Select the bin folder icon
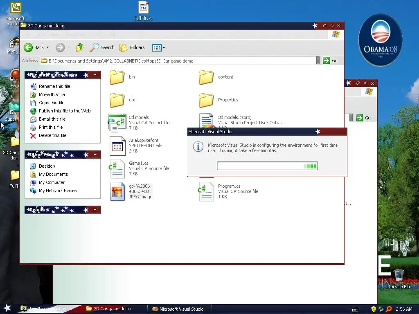This screenshot has height=314, width=419. (x=117, y=77)
